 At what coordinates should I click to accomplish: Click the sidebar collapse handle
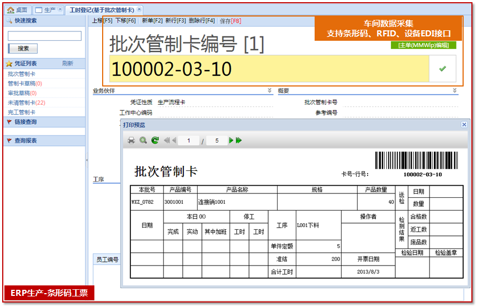pyautogui.click(x=87, y=160)
